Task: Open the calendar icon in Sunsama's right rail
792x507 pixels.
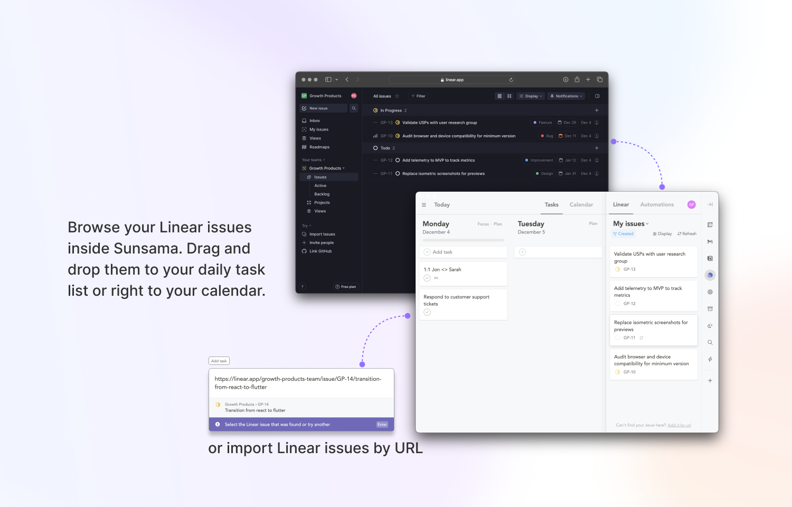Action: [710, 224]
